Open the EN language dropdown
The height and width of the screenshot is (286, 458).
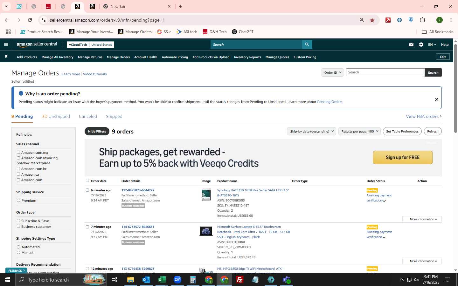point(432,44)
